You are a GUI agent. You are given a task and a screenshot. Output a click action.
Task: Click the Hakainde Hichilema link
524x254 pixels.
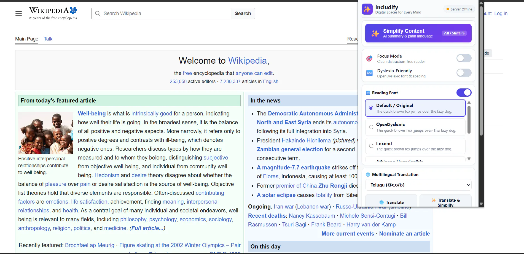[306, 140]
